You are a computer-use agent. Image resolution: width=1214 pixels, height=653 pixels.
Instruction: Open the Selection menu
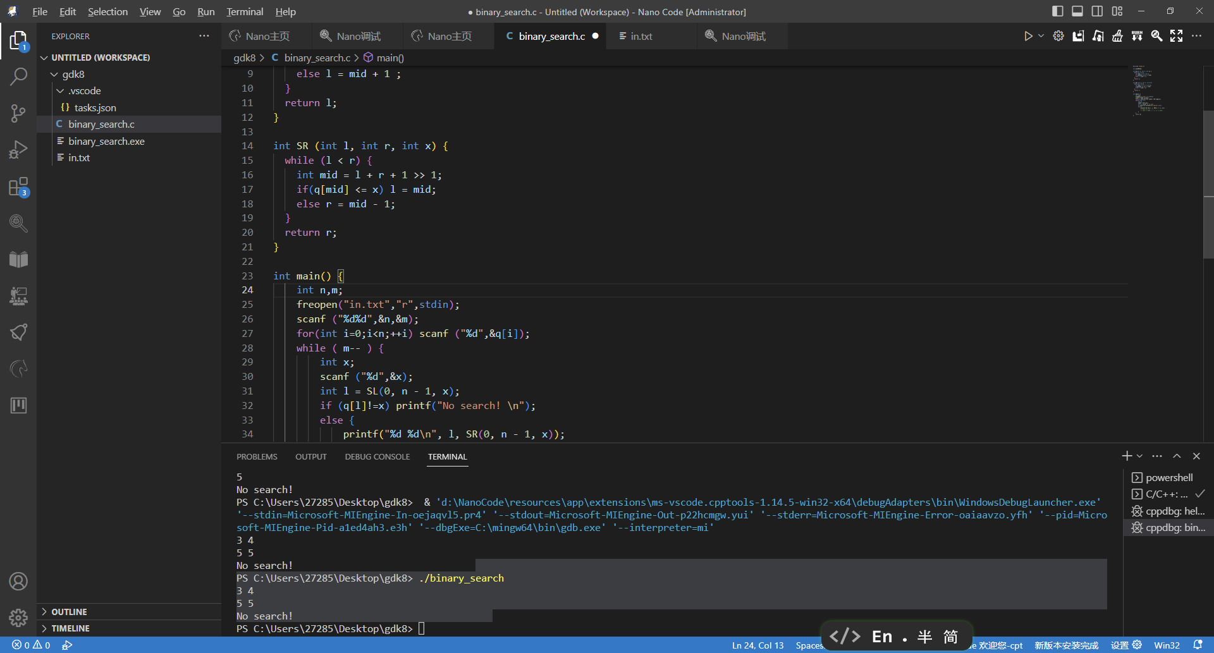click(107, 11)
